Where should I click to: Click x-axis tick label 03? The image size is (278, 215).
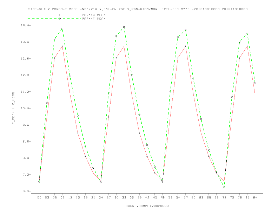47,197
